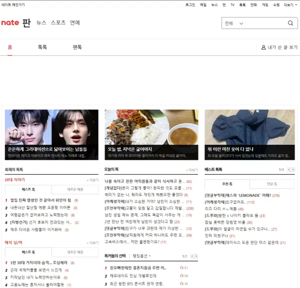Open rank 4 post '[지방선거] 선거 후보자'
This screenshot has width=300, height=288.
[41, 222]
